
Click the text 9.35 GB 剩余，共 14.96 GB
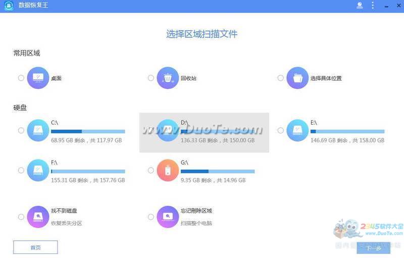click(x=213, y=180)
